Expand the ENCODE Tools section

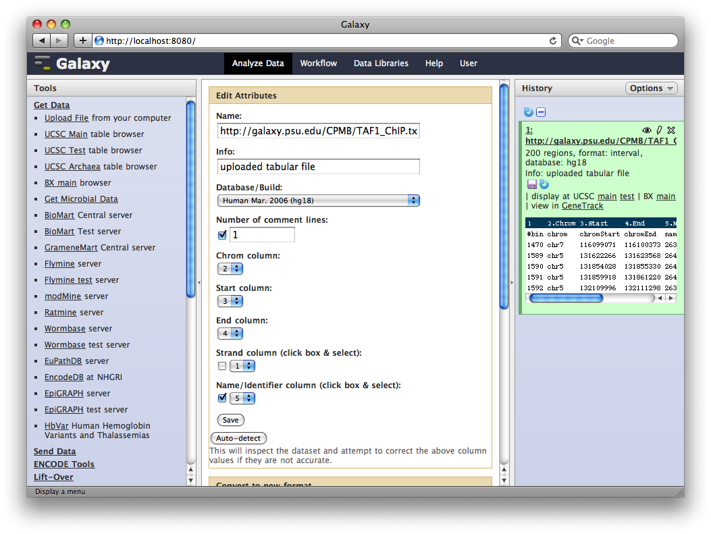[64, 464]
